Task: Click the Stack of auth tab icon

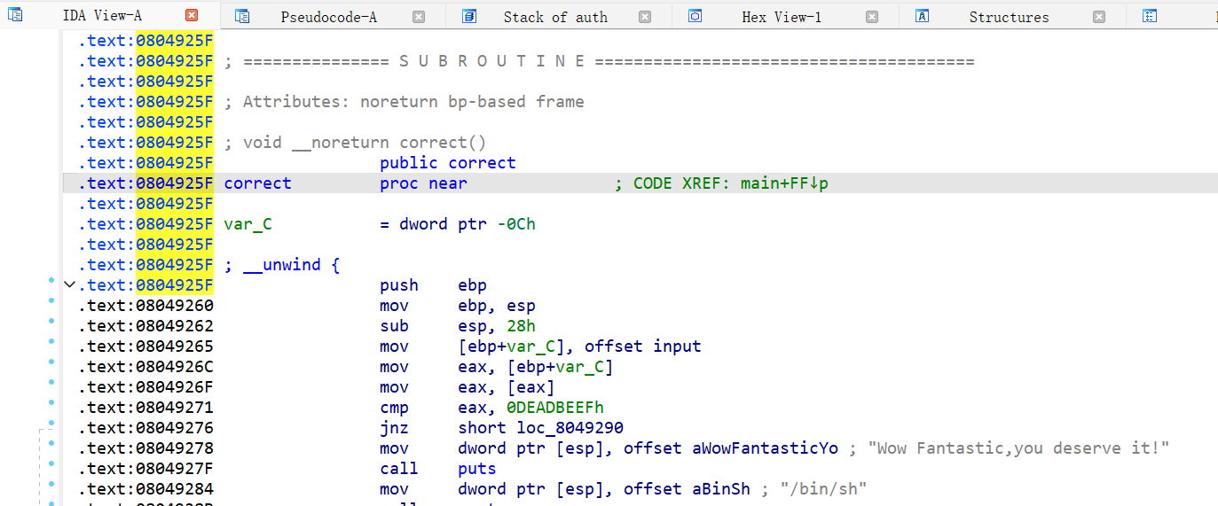Action: pos(469,16)
